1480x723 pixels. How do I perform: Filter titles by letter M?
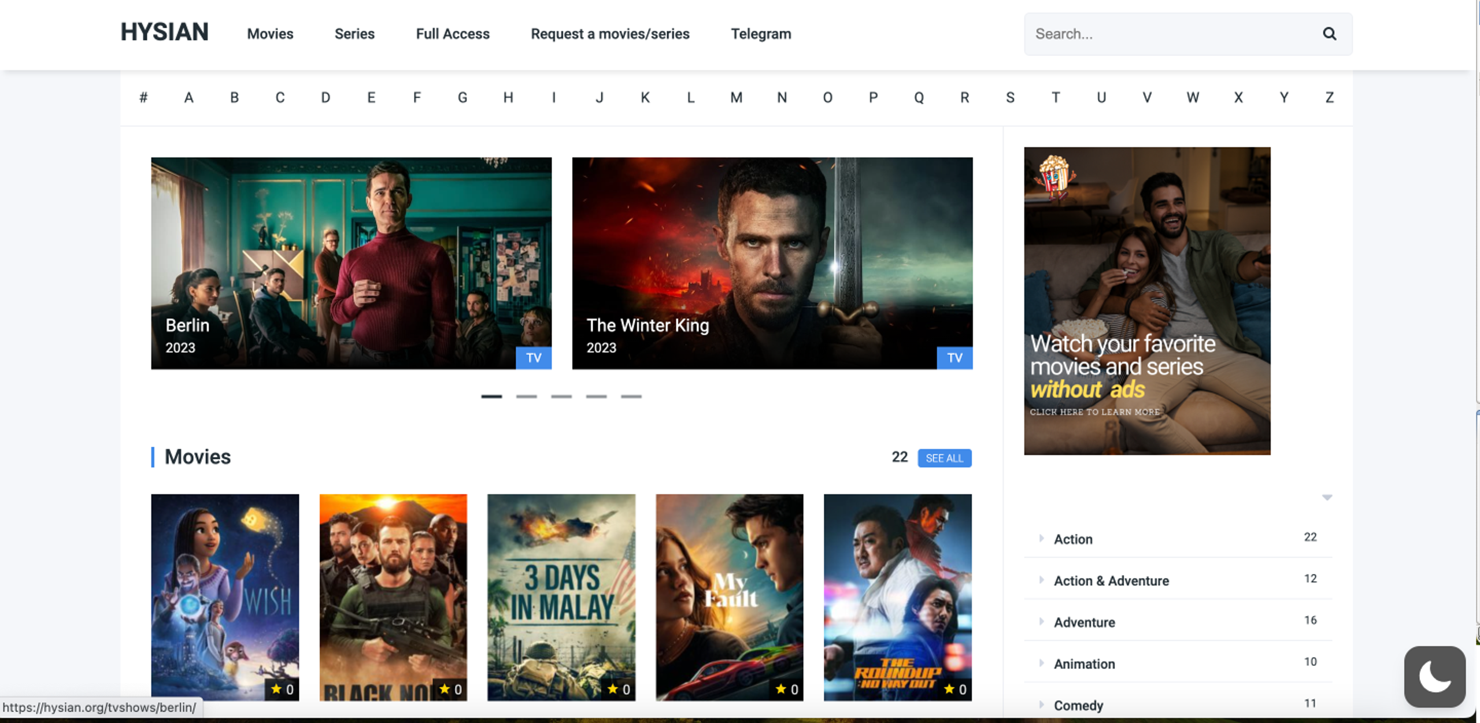point(736,97)
